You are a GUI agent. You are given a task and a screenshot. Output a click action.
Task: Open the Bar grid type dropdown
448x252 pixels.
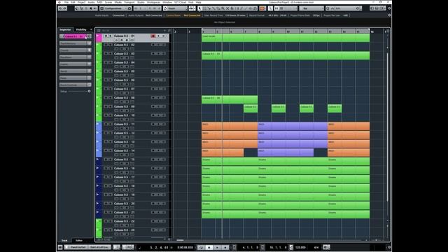[x=311, y=8]
